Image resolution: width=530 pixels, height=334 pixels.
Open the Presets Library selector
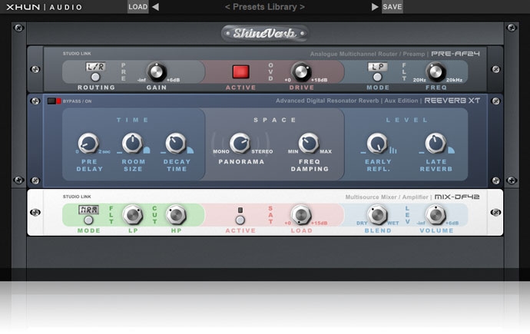click(264, 7)
